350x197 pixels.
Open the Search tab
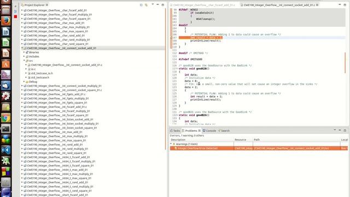(x=224, y=131)
